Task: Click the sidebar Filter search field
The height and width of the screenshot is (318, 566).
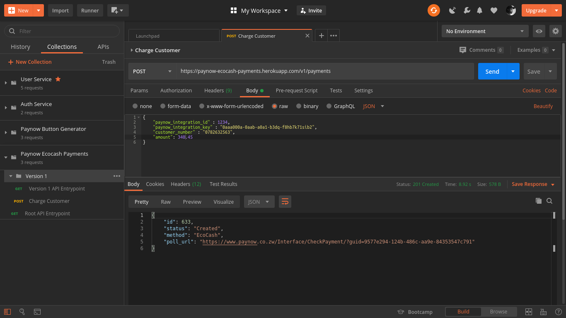Action: [62, 31]
